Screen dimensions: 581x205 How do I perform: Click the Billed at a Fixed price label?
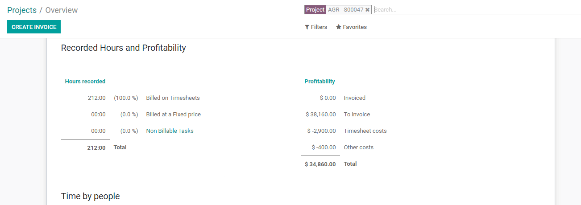(174, 115)
